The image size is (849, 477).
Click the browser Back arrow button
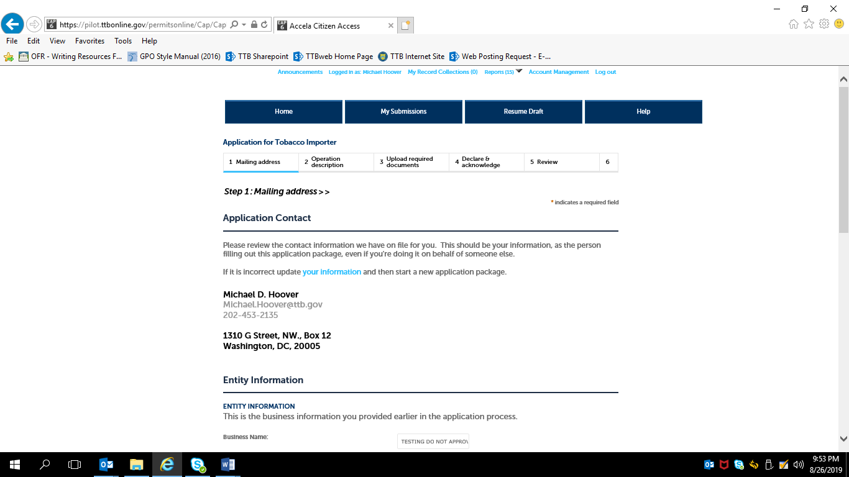[12, 24]
